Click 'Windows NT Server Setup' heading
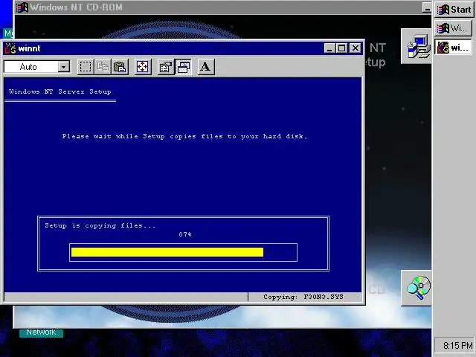 [59, 91]
